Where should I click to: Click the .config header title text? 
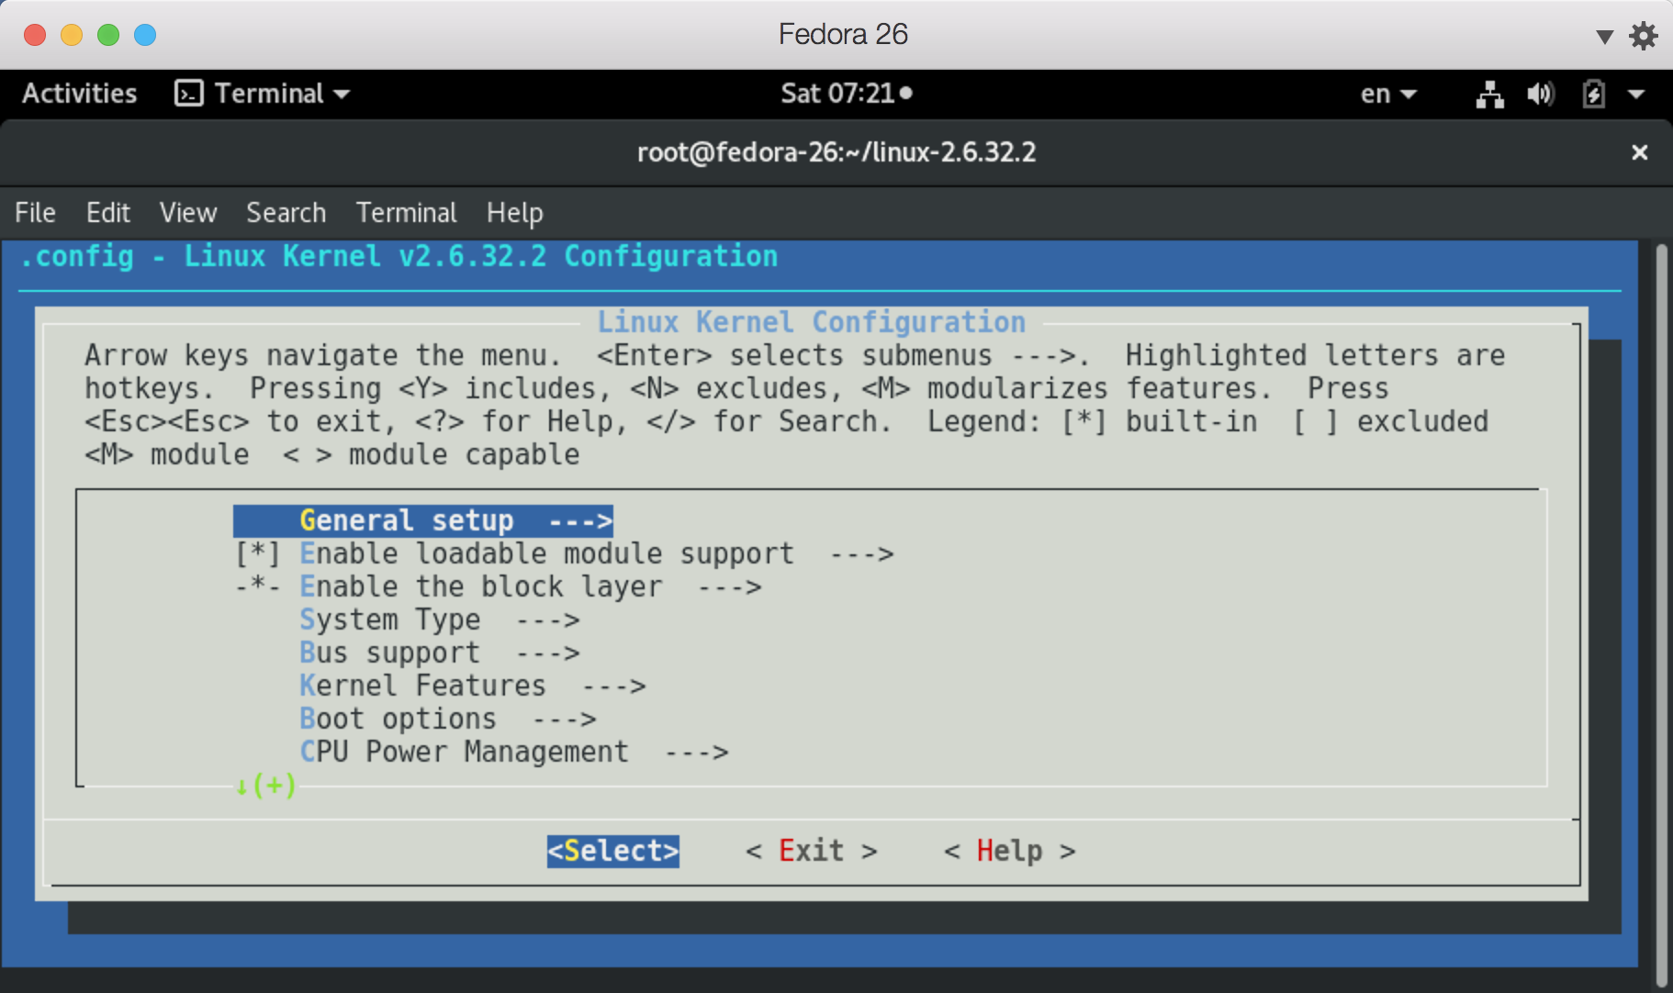(399, 257)
